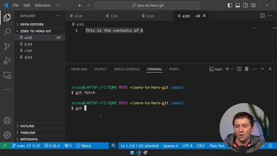Screen dimensions: 277x156
Task: Open the Accounts menu
Action: [7, 120]
